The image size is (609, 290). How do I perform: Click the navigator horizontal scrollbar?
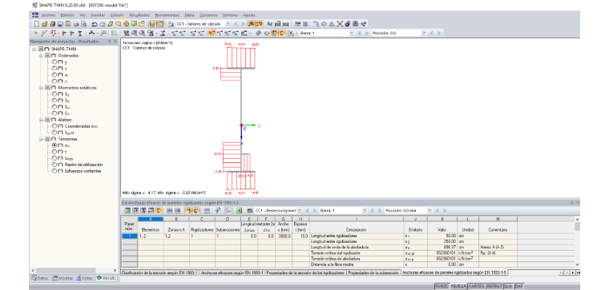(x=74, y=270)
